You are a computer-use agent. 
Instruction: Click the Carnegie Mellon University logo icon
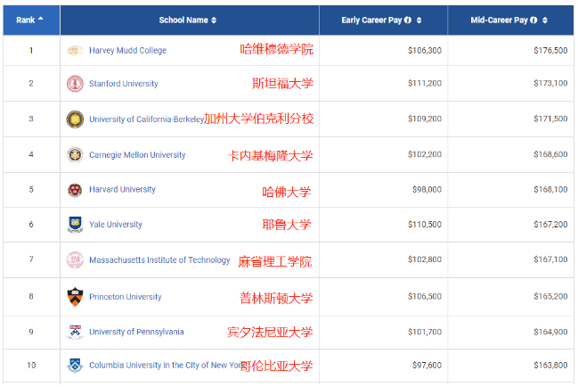[x=75, y=154]
